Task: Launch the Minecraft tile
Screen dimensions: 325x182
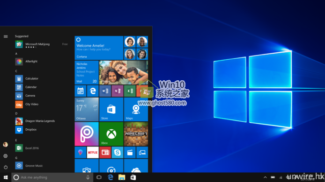Action: pos(136,134)
